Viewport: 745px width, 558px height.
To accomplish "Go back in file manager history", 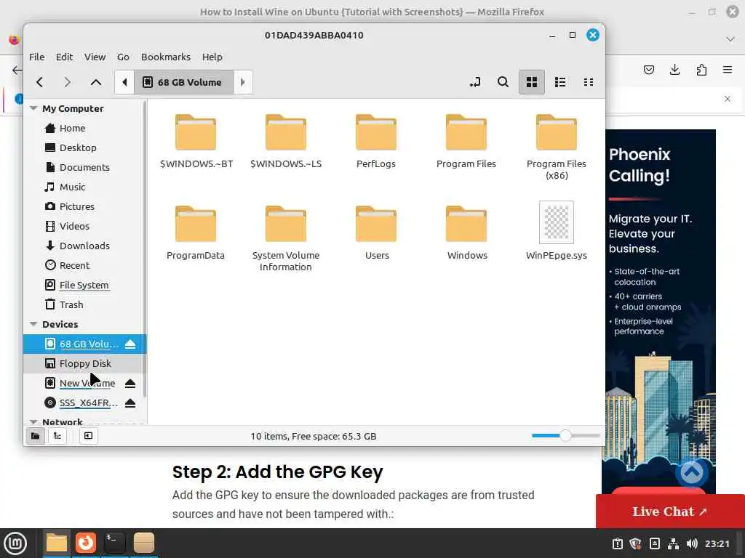I will (40, 82).
